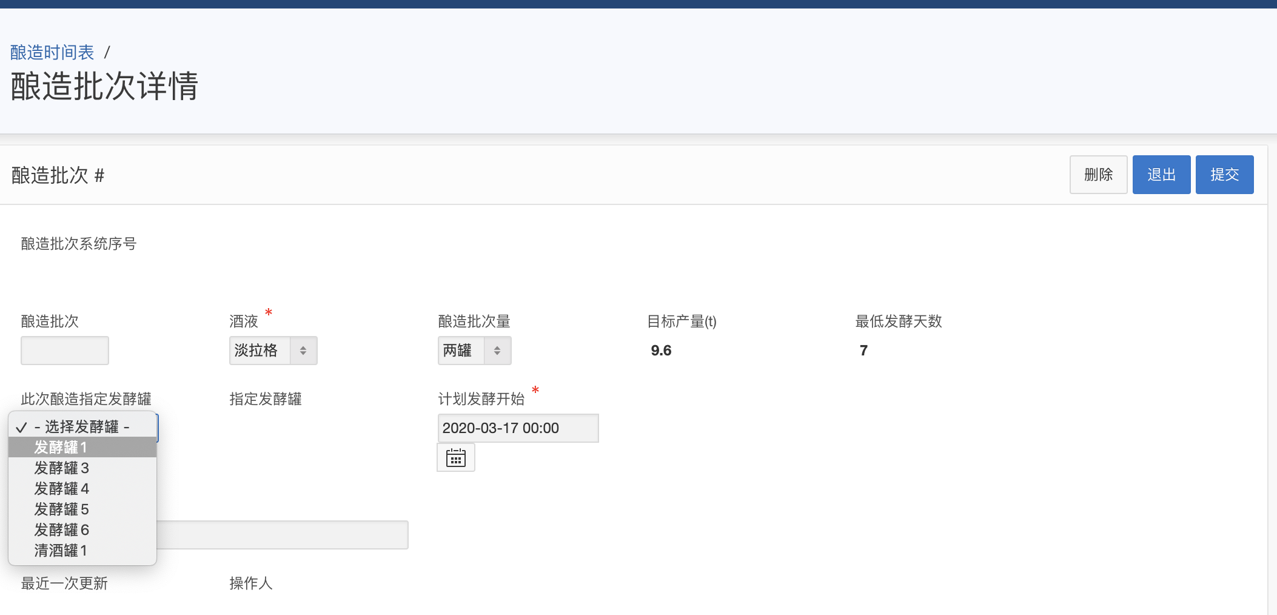
Task: Select 发酵罐 1 from the list
Action: click(61, 448)
